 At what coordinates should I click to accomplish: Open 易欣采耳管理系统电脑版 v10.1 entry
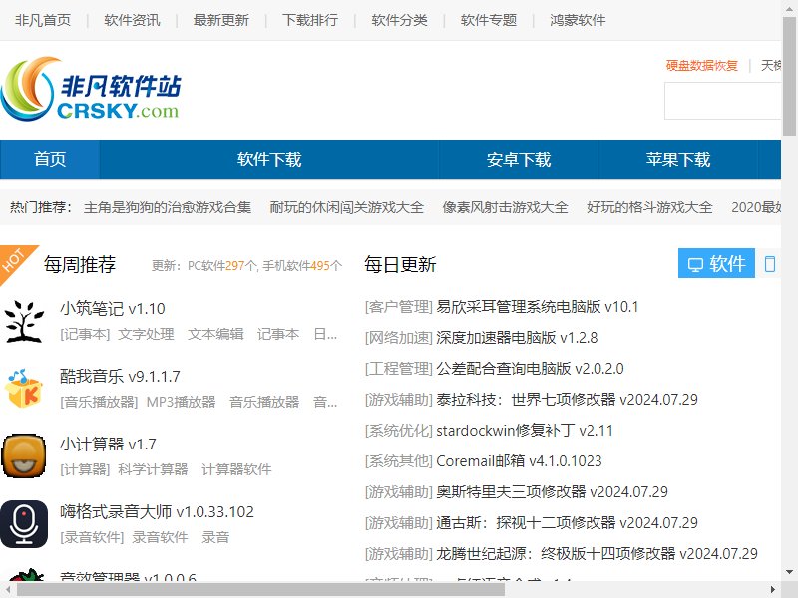click(538, 307)
